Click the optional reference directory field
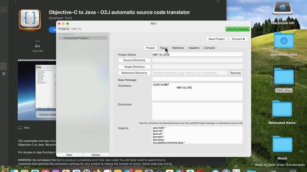 (189, 73)
